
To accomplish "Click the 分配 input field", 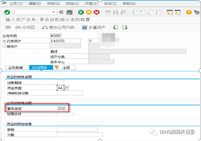I will [80, 134].
